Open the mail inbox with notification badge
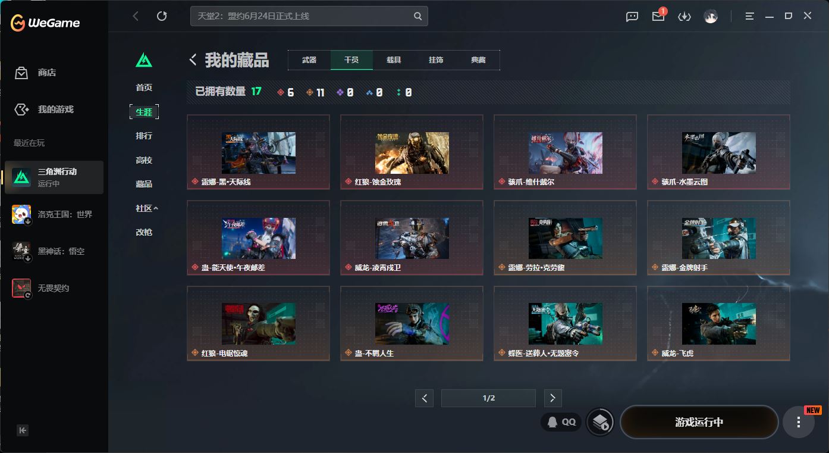This screenshot has height=453, width=829. [x=658, y=16]
